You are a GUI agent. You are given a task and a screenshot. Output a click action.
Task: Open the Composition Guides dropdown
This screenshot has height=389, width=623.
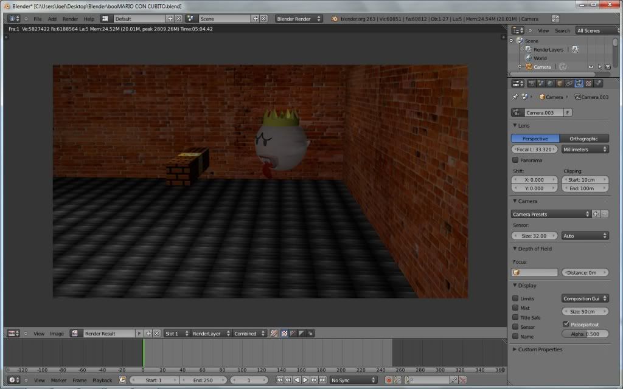coord(585,298)
